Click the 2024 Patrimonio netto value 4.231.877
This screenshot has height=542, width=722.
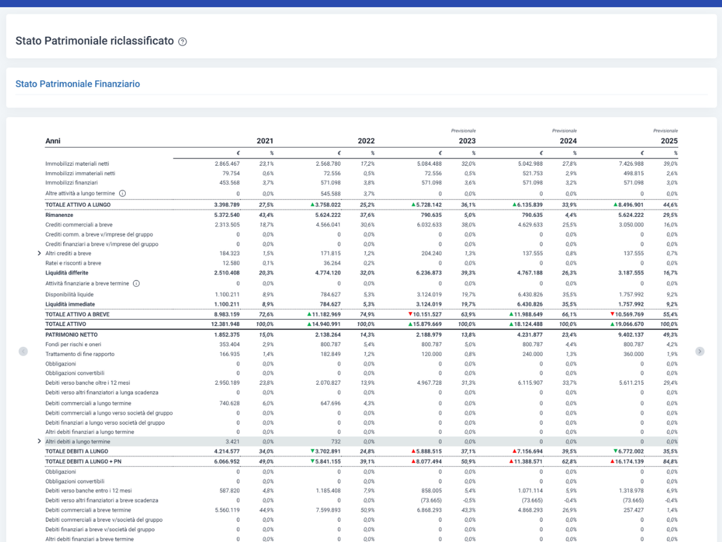[529, 334]
